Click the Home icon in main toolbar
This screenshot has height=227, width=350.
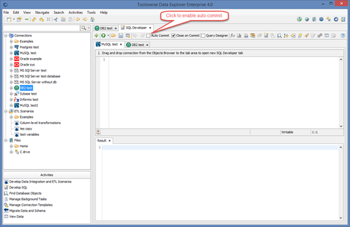pyautogui.click(x=92, y=19)
